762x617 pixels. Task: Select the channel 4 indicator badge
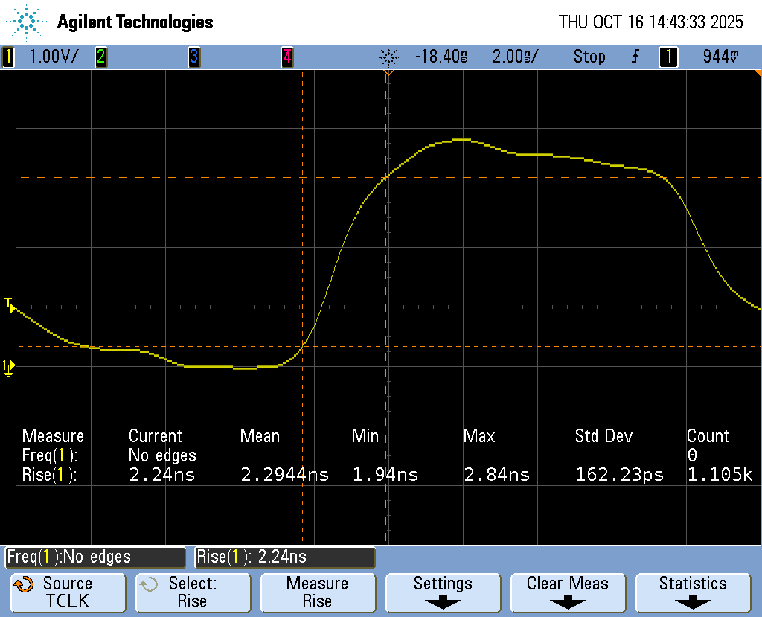(286, 57)
